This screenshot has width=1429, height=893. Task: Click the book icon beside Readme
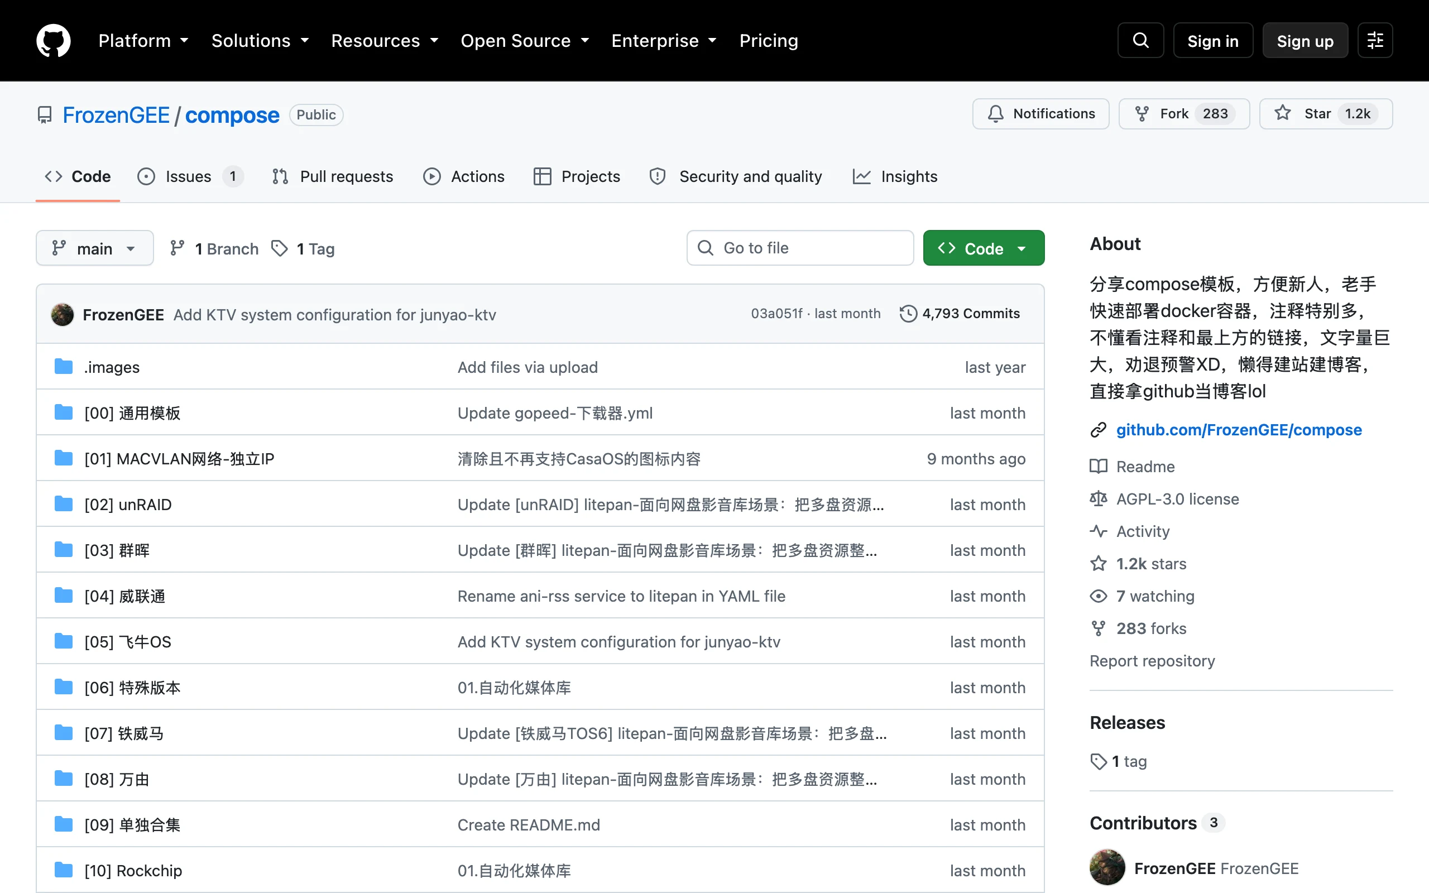coord(1099,467)
